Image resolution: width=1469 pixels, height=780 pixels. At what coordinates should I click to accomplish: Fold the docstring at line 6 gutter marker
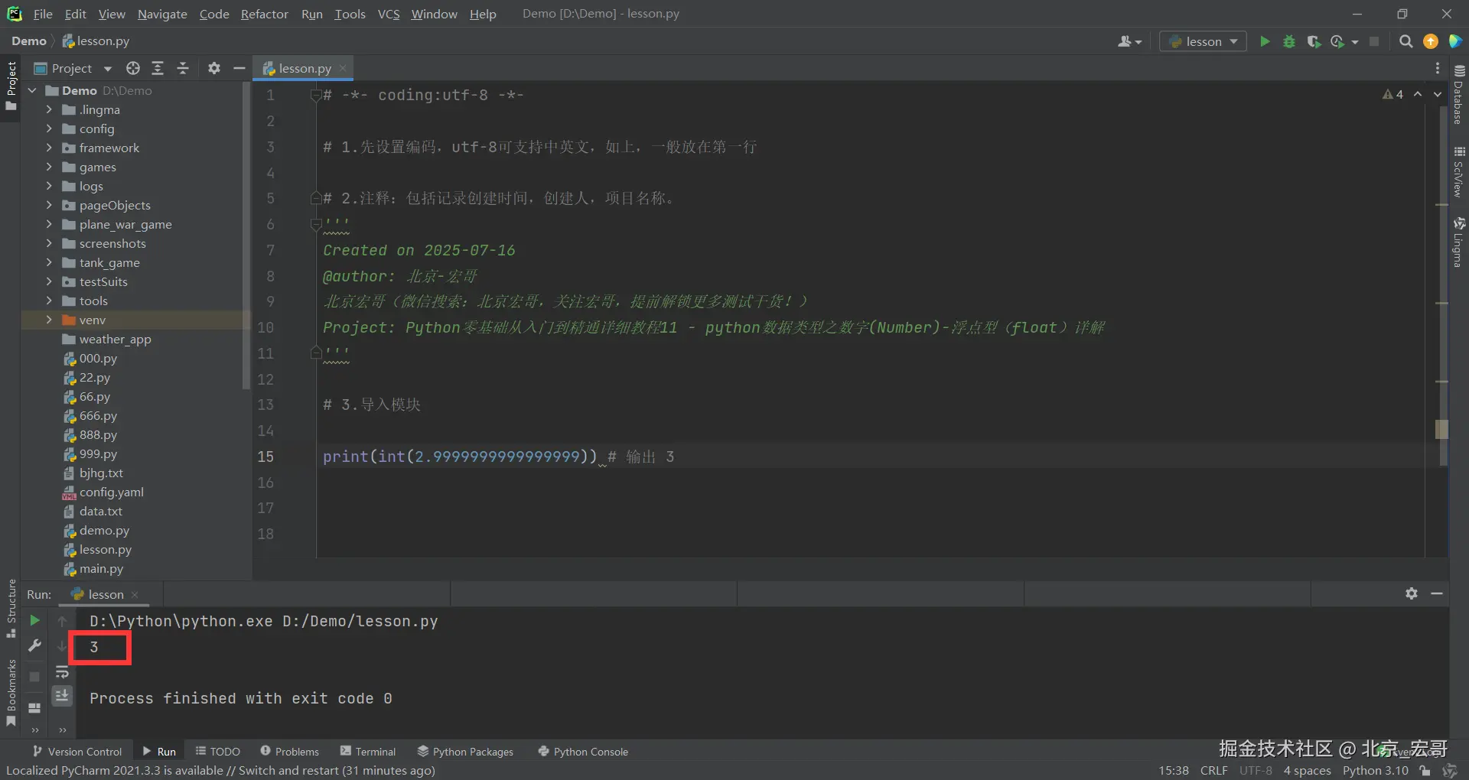(x=315, y=224)
